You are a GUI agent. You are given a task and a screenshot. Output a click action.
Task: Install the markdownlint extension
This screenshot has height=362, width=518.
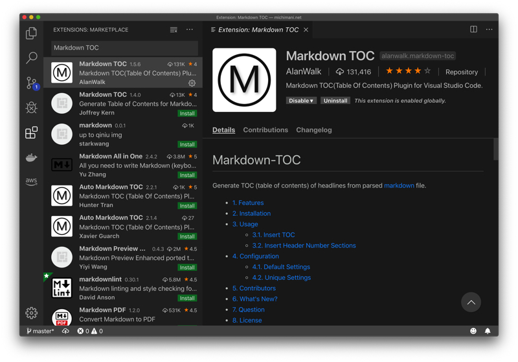point(187,298)
